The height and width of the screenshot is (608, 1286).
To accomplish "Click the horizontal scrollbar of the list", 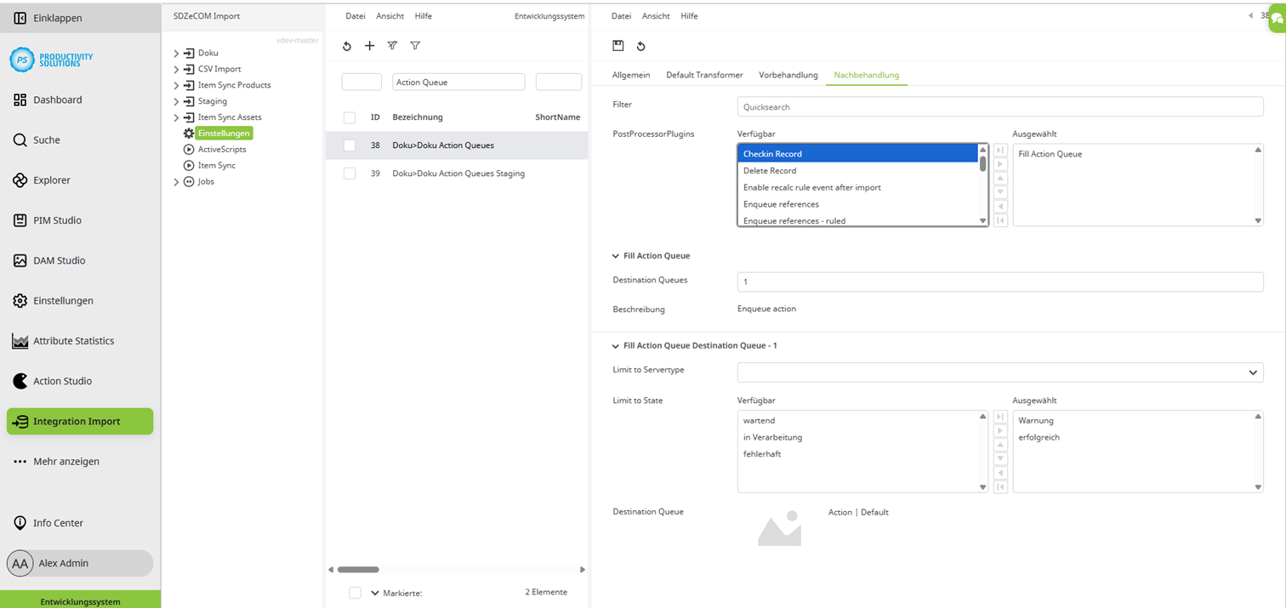I will (357, 570).
